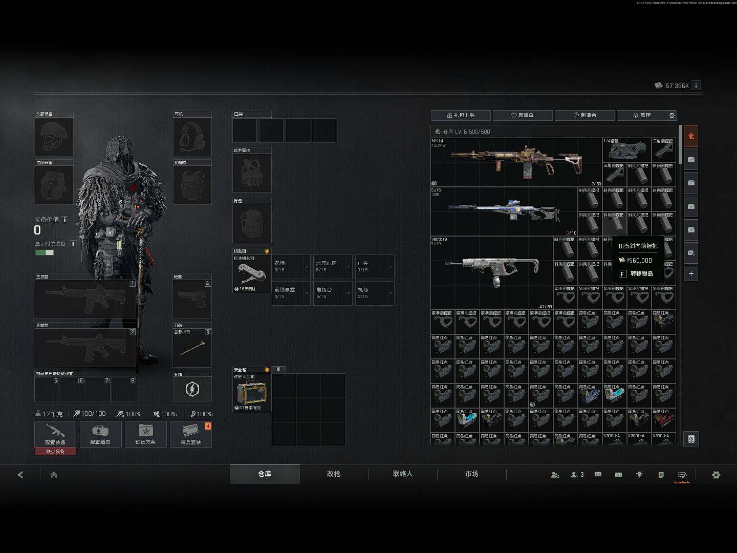Open the main settings gear icon
Image resolution: width=737 pixels, height=553 pixels.
[716, 475]
